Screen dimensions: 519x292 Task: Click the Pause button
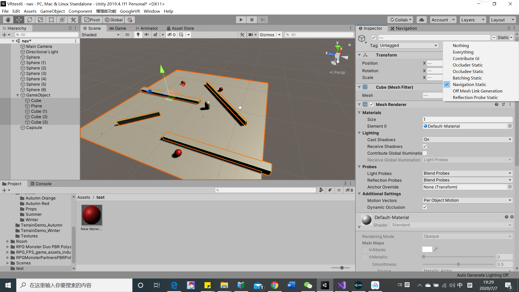(252, 20)
